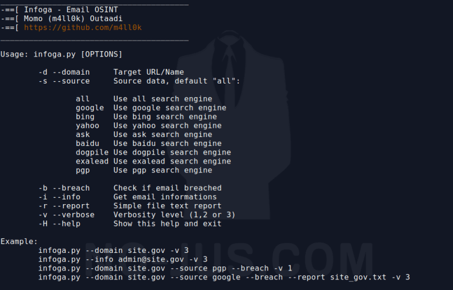
Task: Select the -H --help option text
Action: (x=60, y=224)
